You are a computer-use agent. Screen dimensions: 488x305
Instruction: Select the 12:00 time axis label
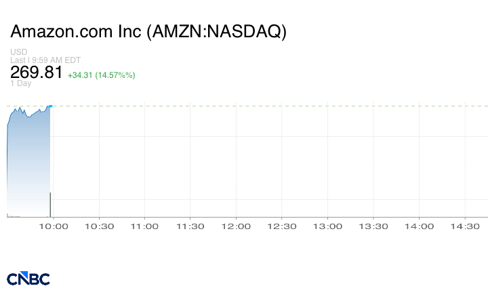pos(236,226)
